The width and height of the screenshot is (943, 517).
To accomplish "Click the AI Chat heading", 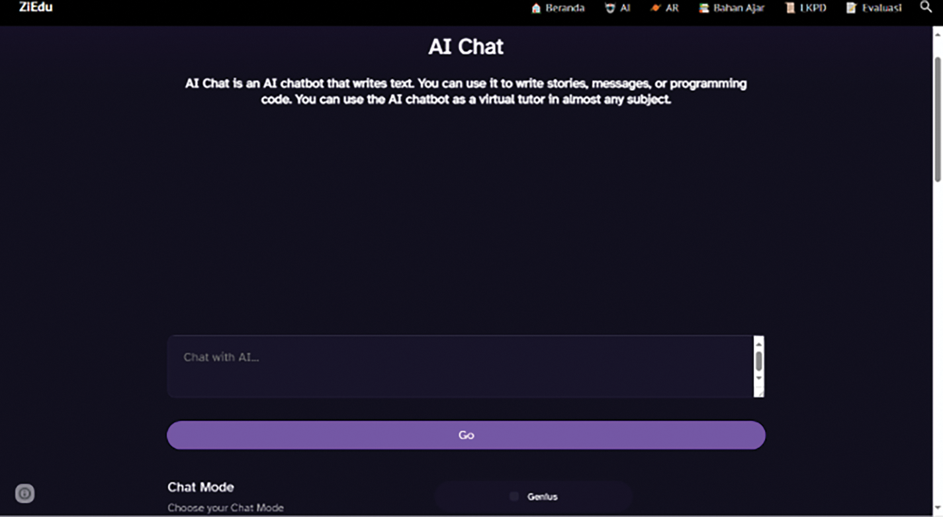I will [466, 47].
